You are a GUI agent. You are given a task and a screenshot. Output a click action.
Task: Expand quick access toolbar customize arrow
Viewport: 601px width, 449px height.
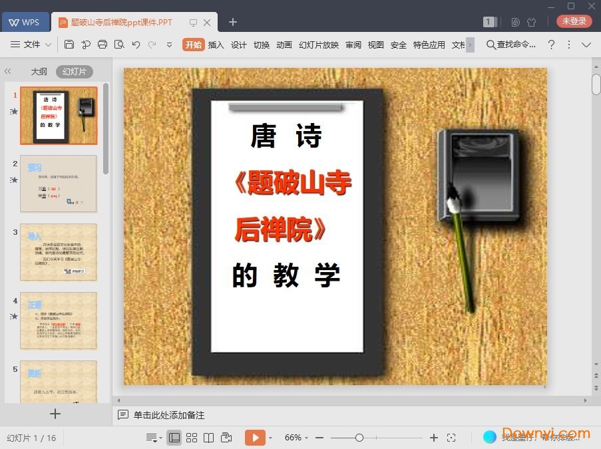coord(169,45)
